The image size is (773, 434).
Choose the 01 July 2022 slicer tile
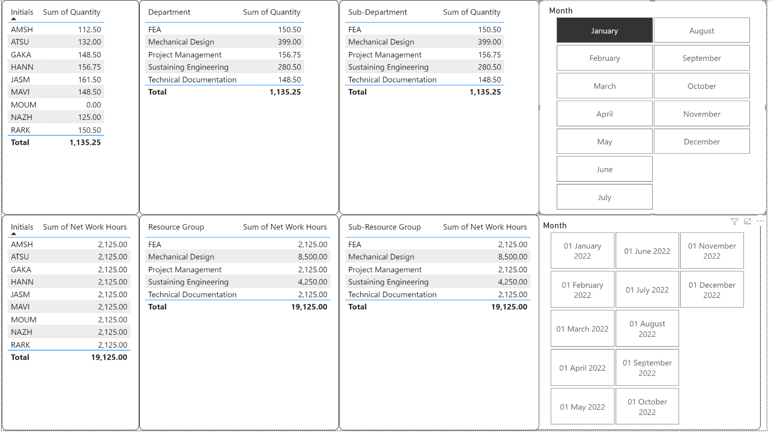[647, 290]
